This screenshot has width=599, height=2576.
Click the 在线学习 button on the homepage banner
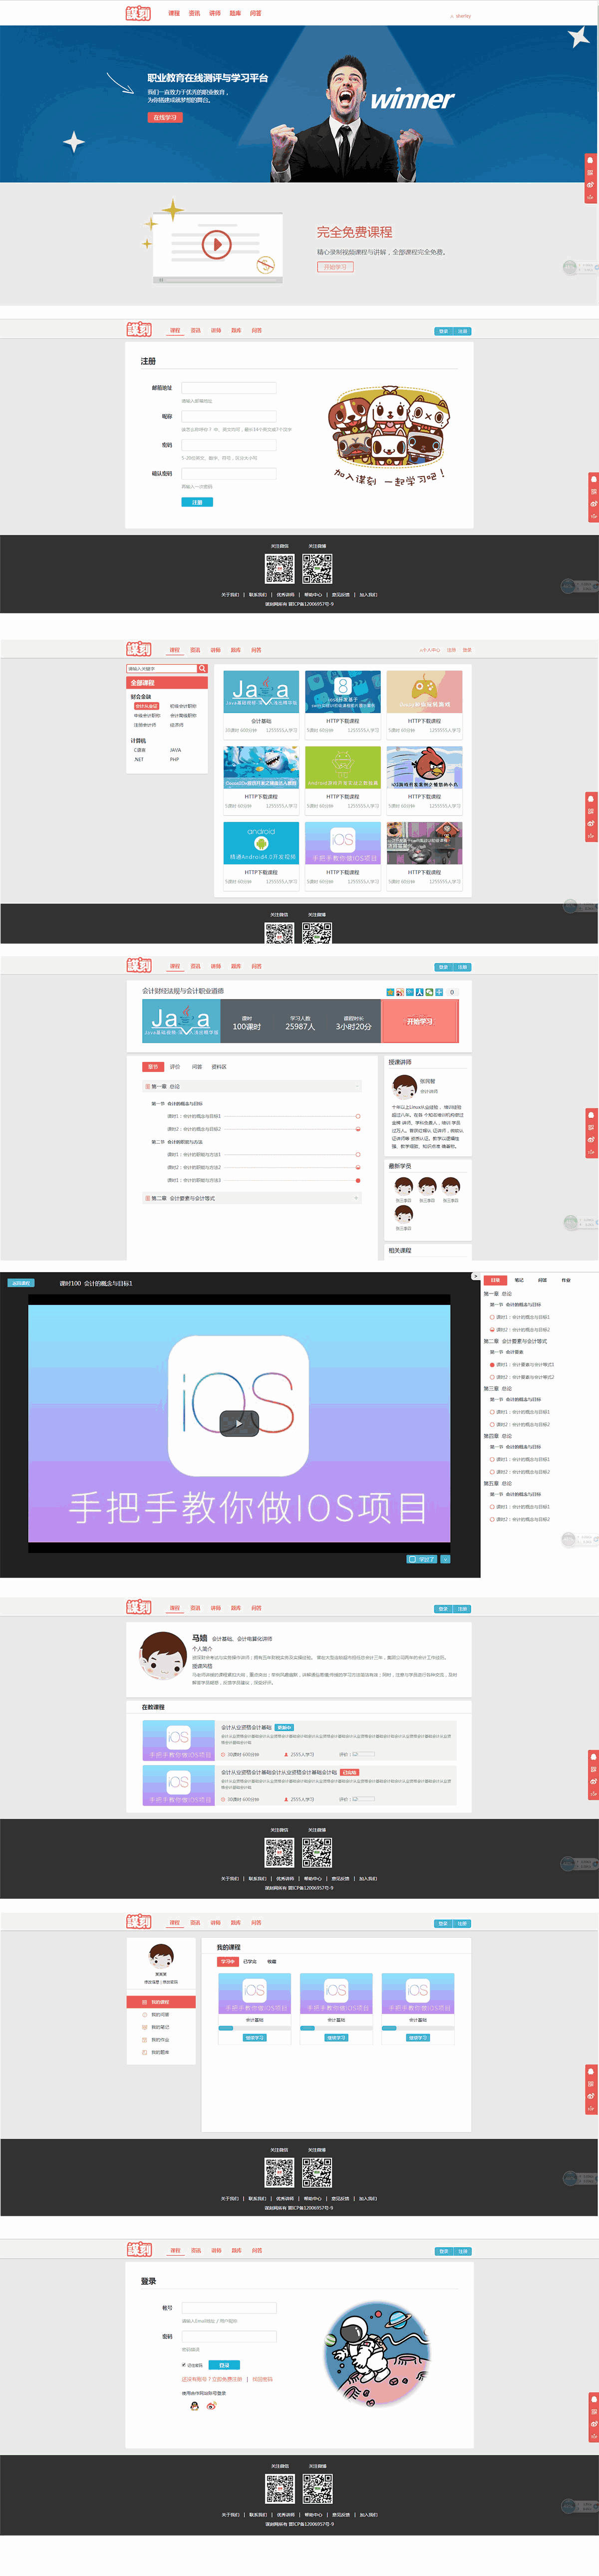click(x=165, y=117)
